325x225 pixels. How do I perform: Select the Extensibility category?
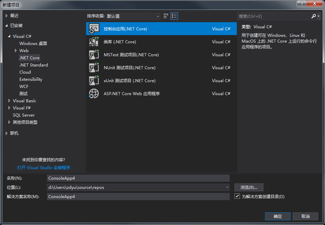click(31, 79)
